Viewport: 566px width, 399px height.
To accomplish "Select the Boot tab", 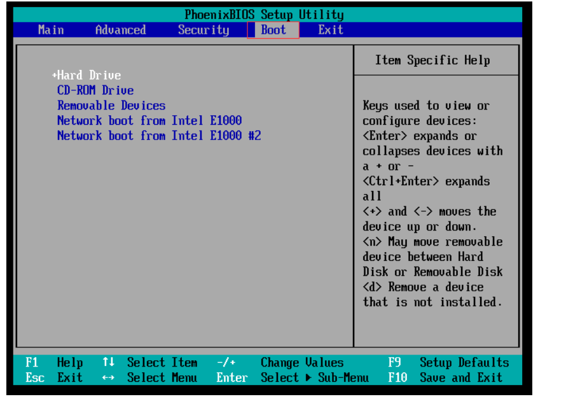I will [x=273, y=30].
